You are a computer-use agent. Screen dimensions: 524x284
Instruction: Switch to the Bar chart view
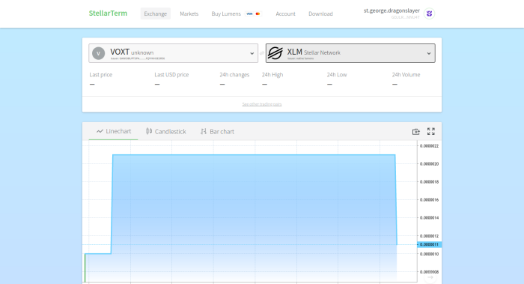(217, 131)
